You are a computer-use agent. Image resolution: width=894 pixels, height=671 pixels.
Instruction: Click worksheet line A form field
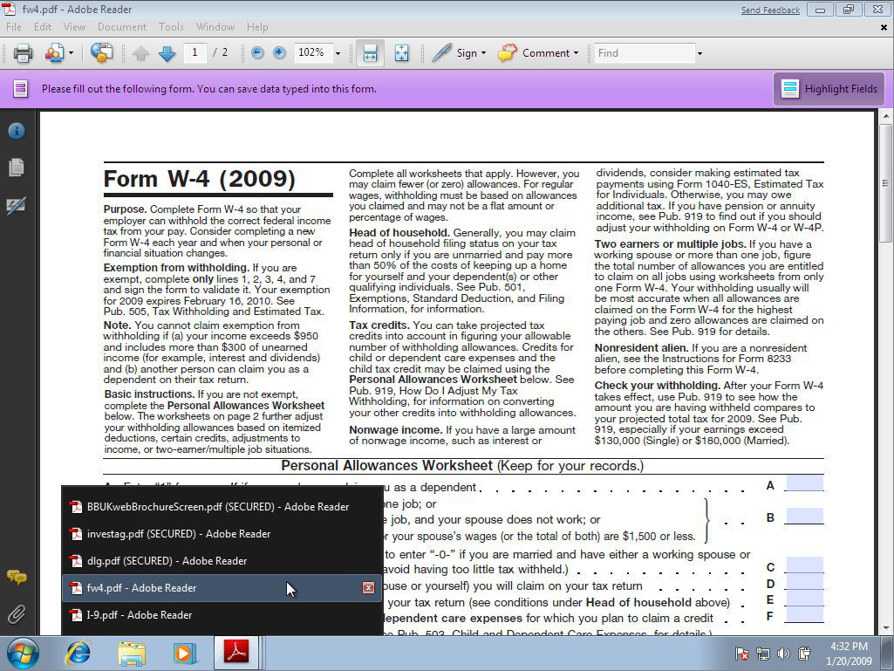pos(803,484)
